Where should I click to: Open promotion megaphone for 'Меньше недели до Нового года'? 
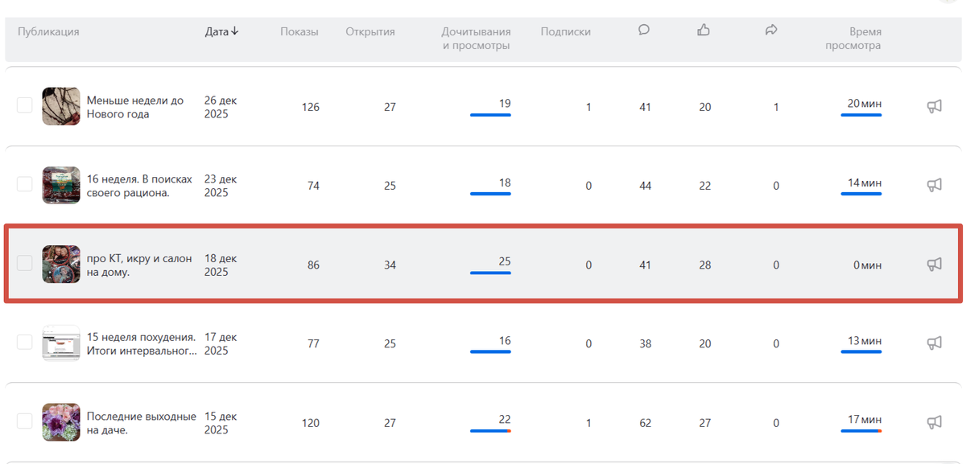pos(934,105)
